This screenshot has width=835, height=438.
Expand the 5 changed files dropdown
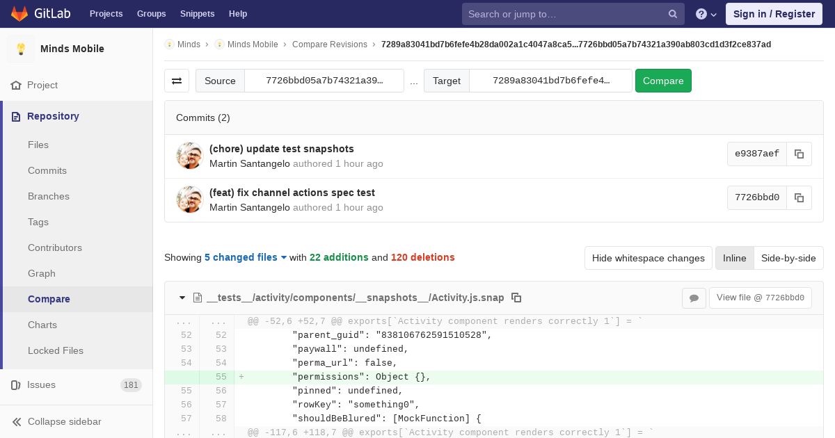click(246, 257)
